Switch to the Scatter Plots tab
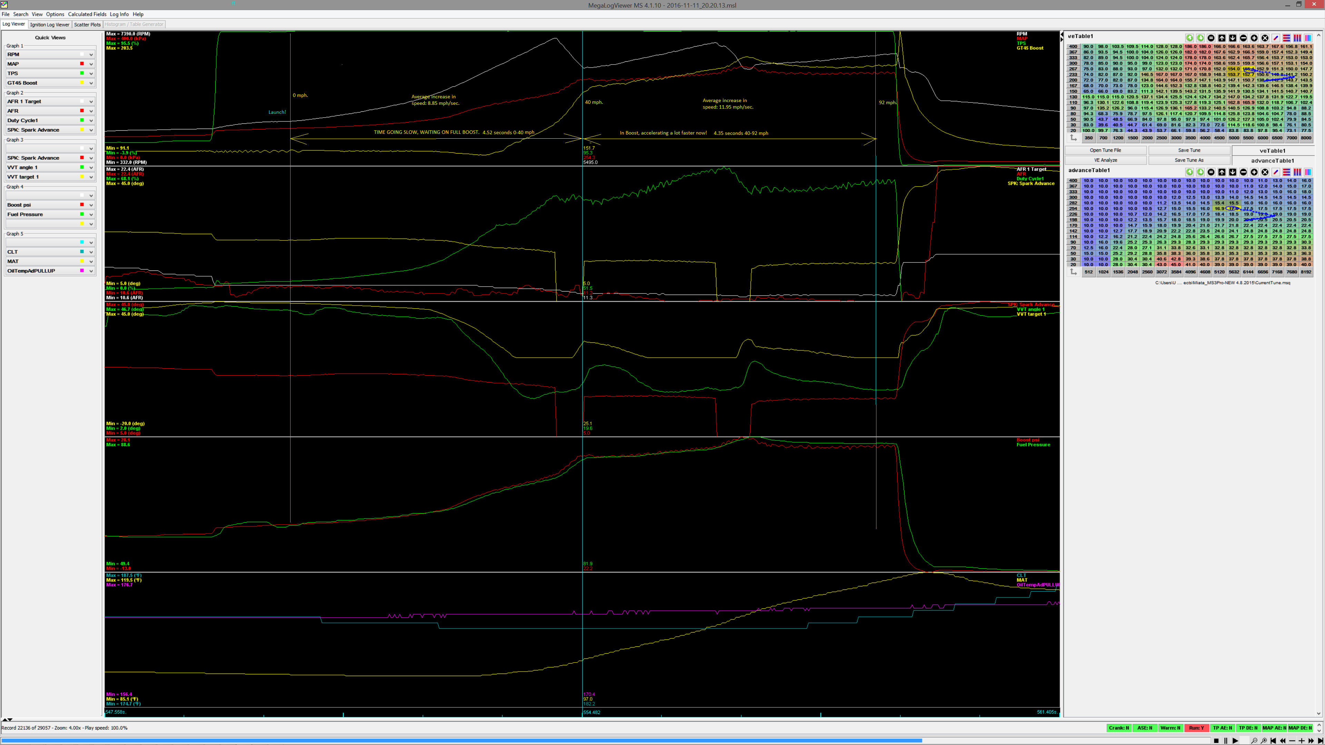 (87, 24)
